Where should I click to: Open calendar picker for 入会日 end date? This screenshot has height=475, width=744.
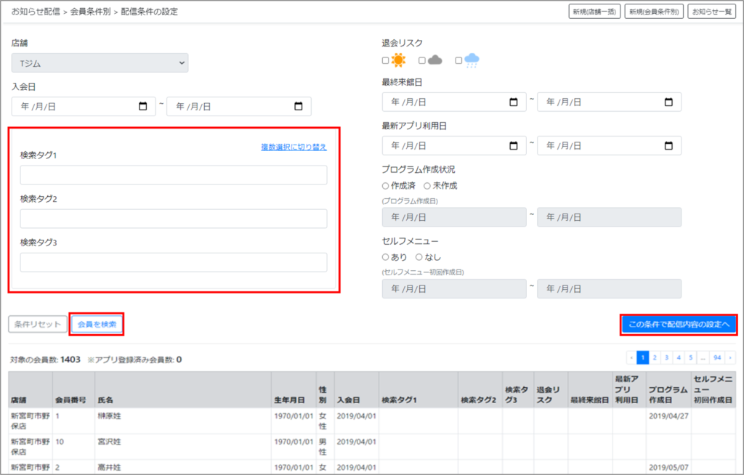pyautogui.click(x=298, y=107)
